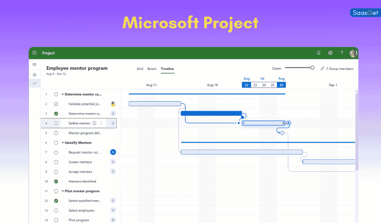
Task: Click the Sep 1 week header
Action: [x=333, y=85]
